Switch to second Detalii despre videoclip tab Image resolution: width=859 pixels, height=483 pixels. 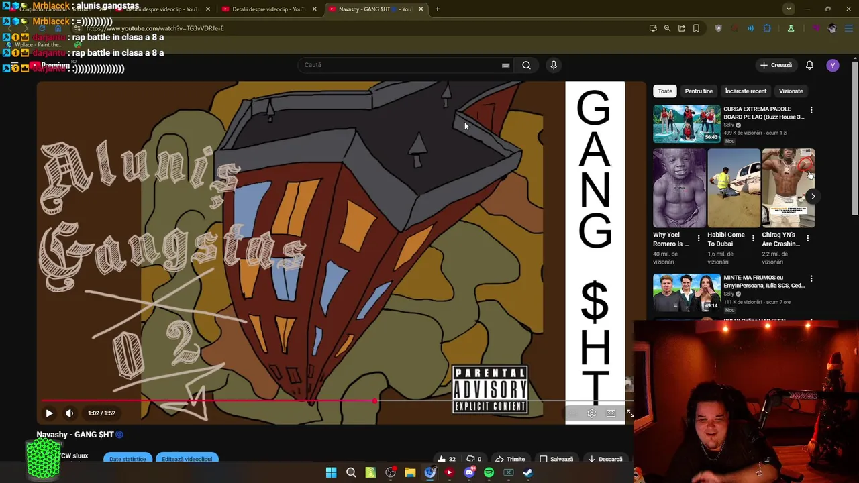pos(267,9)
